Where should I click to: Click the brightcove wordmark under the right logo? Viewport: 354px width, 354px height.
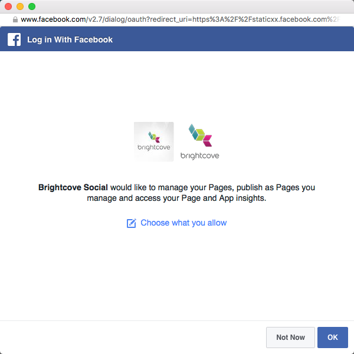click(x=199, y=156)
